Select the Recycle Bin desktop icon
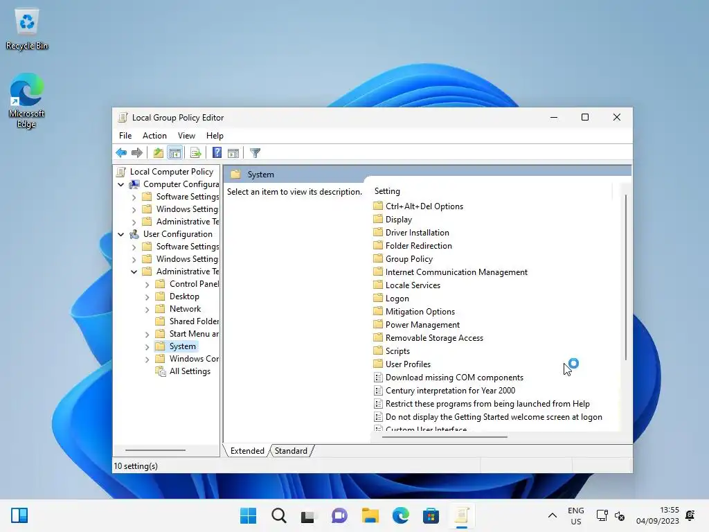 click(27, 29)
